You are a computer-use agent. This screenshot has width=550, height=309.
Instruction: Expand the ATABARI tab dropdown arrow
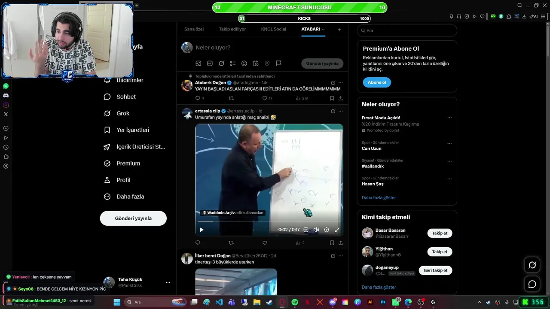pos(323,29)
